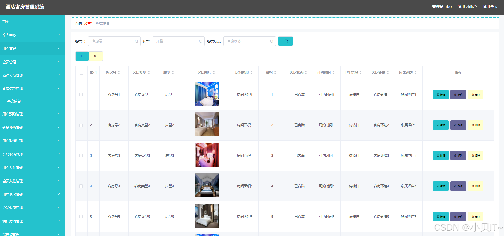504x236 pixels.
Task: Toggle the select-all checkbox in table header
Action: [81, 73]
